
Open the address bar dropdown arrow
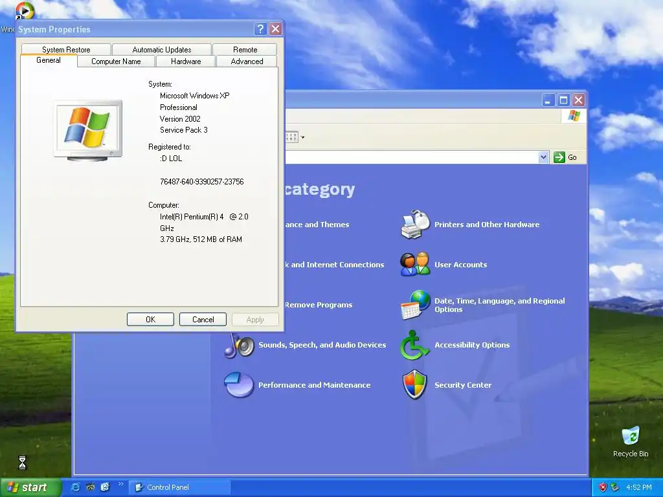click(543, 157)
